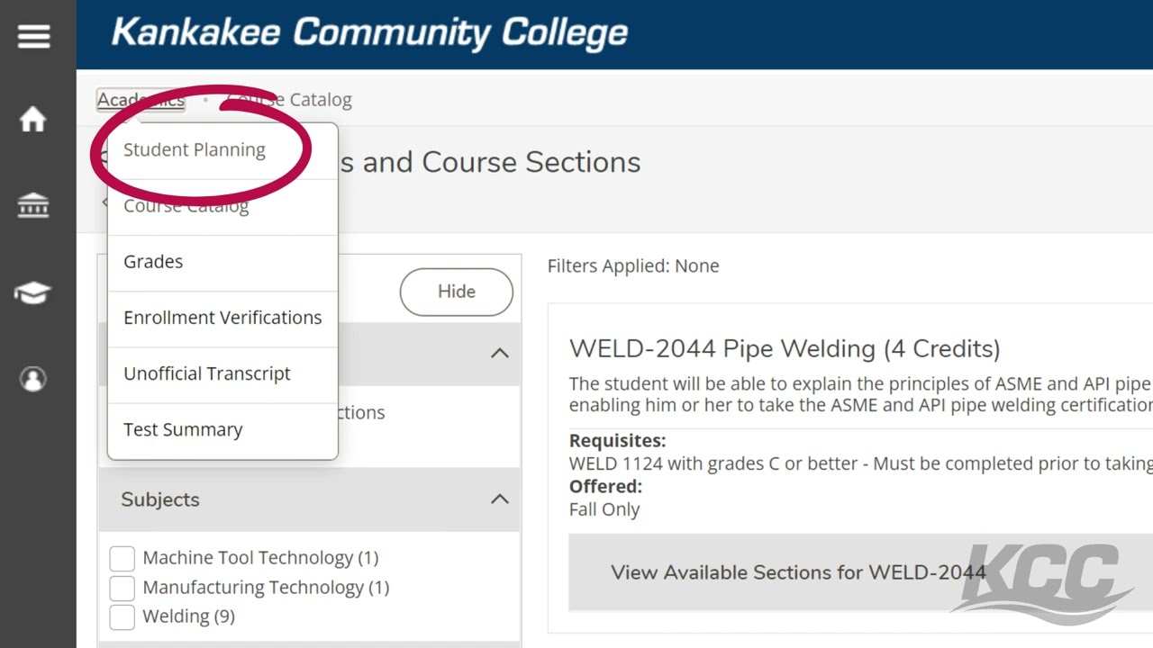
Task: Expand View Available Sections for WELD-2044
Action: [x=797, y=572]
